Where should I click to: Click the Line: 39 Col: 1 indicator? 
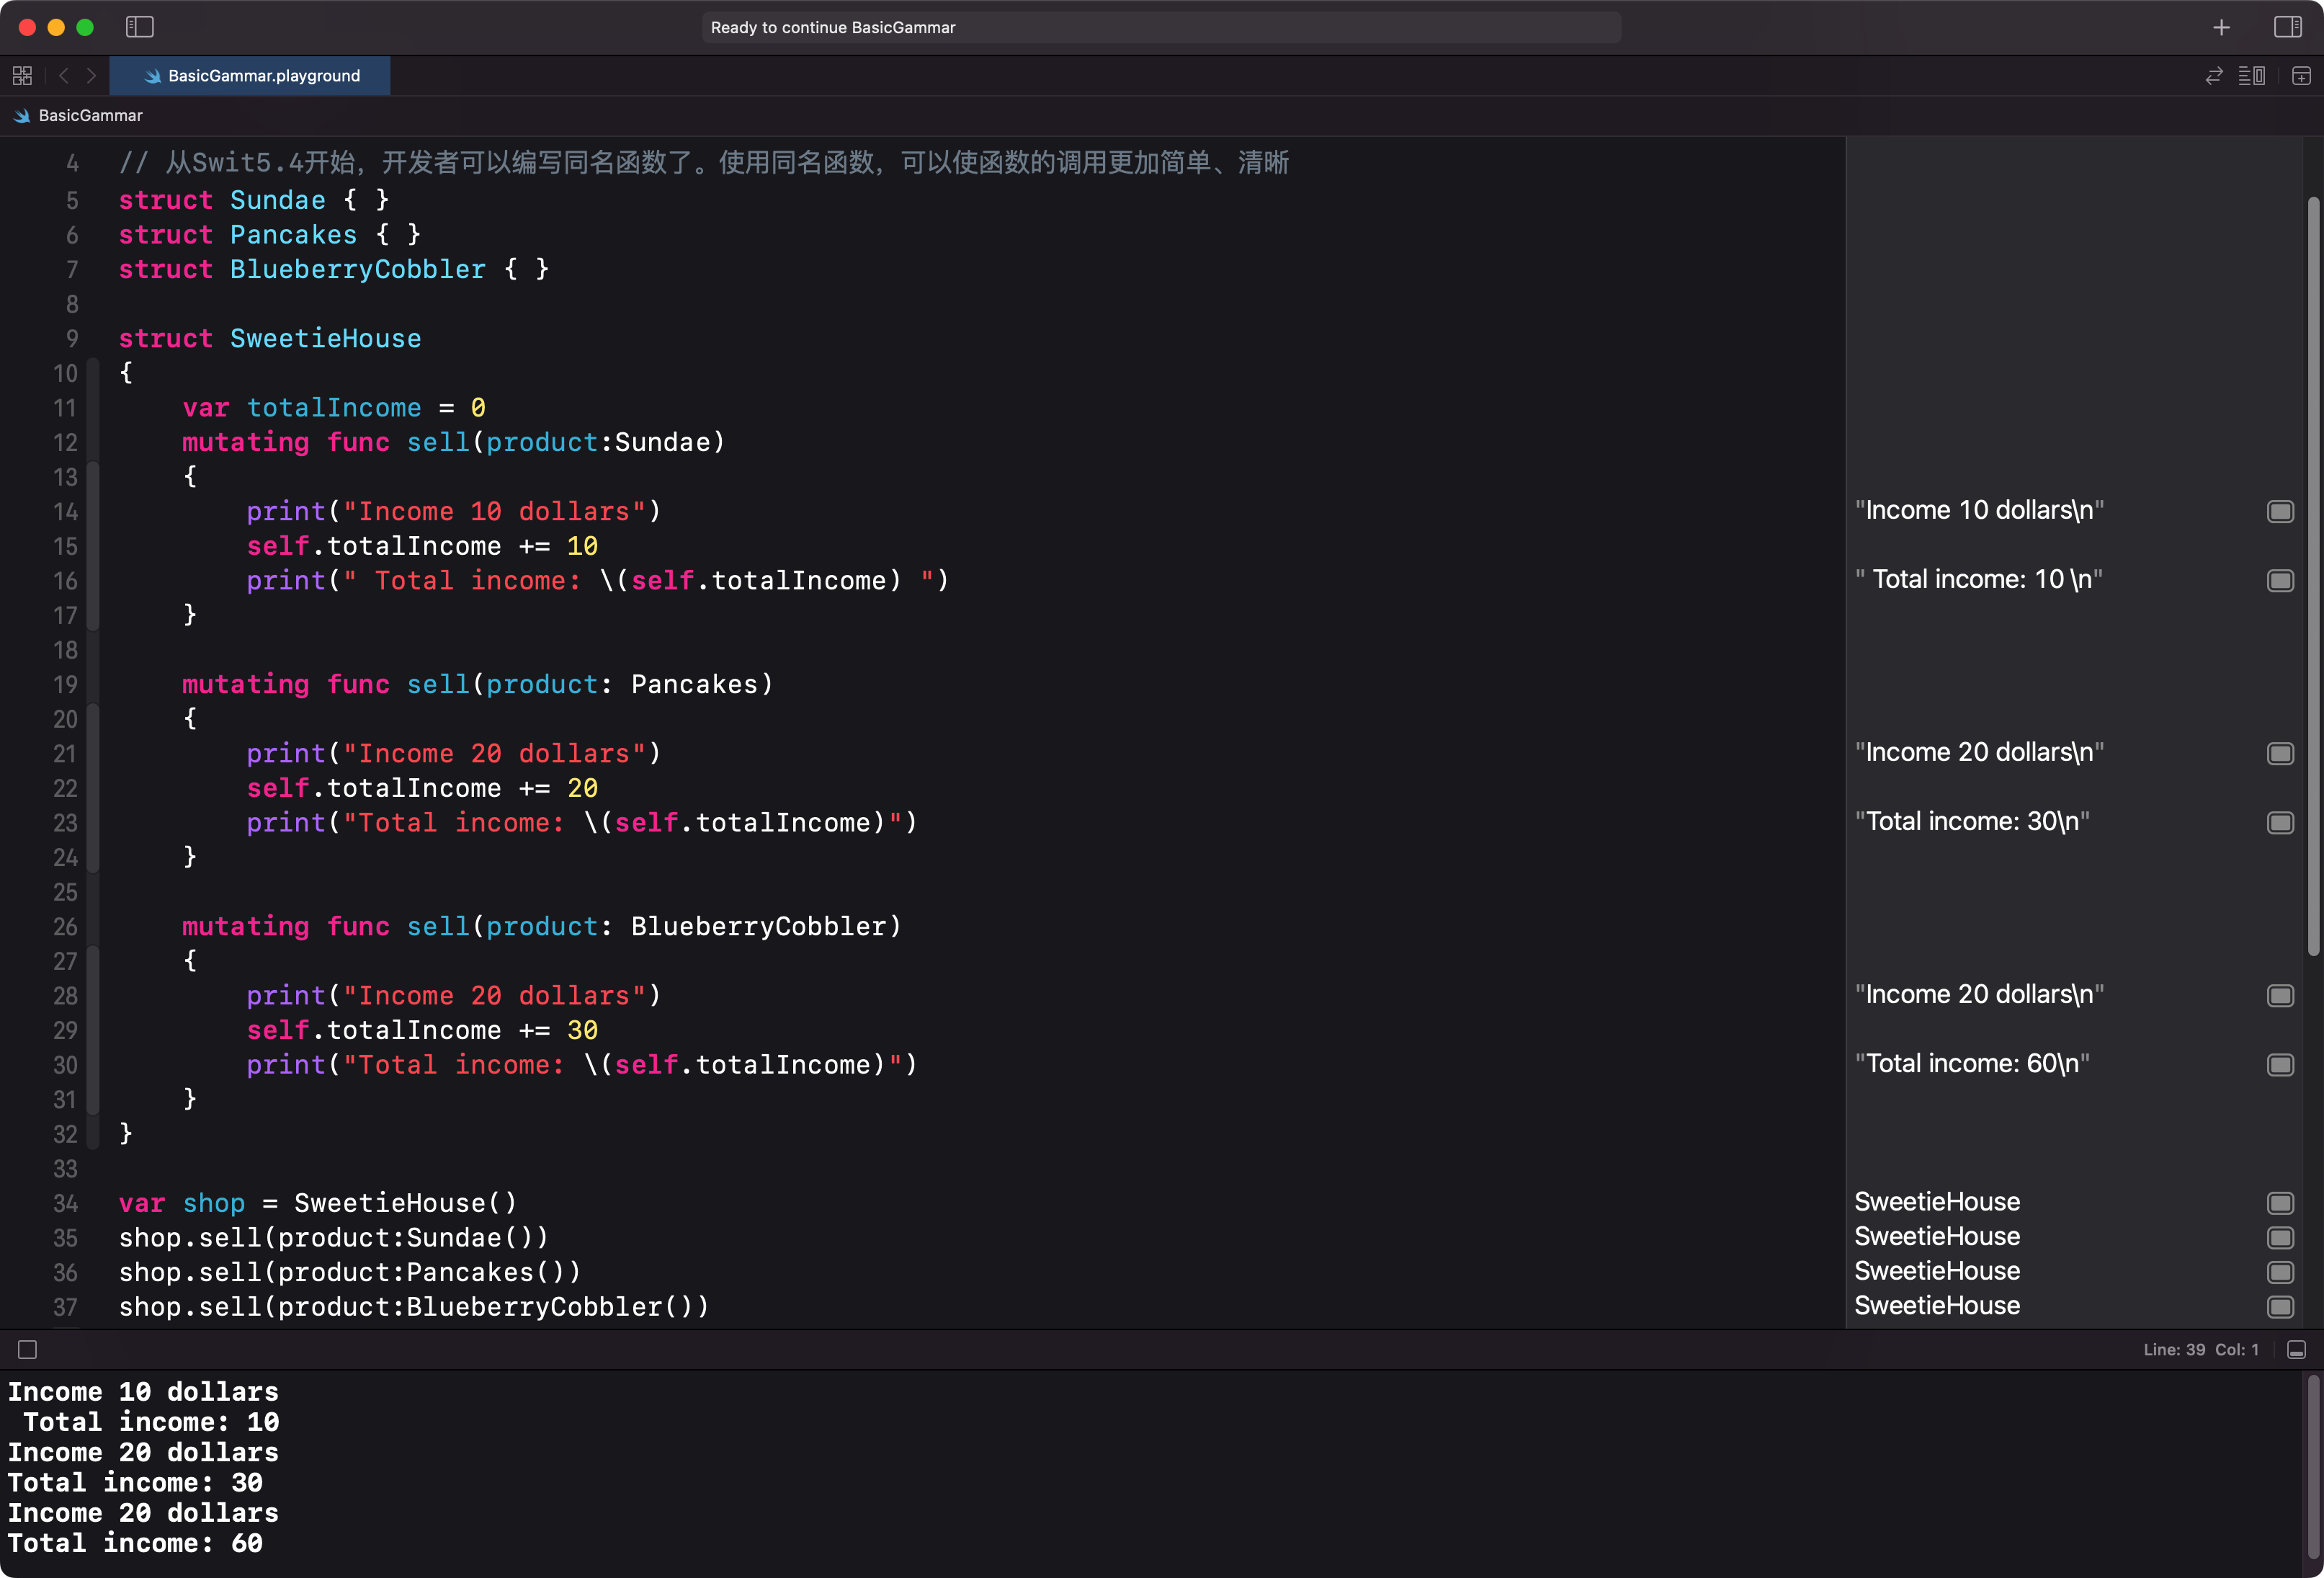[x=2200, y=1350]
